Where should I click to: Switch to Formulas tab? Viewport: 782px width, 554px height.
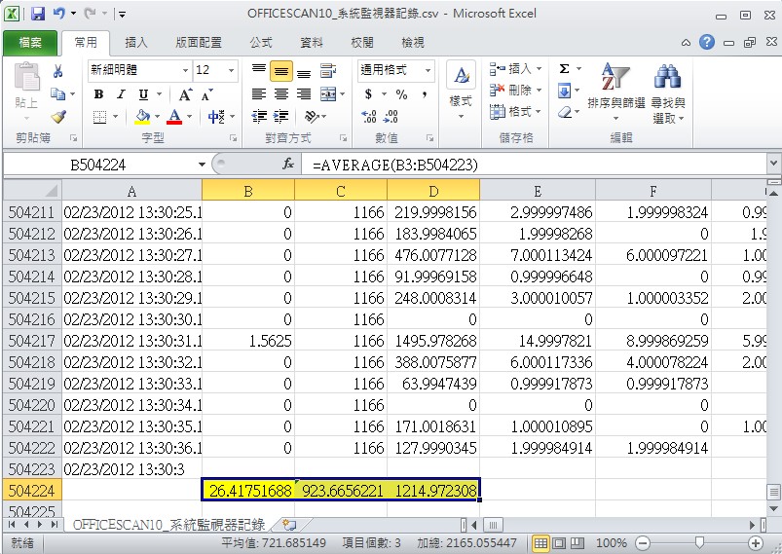[261, 43]
